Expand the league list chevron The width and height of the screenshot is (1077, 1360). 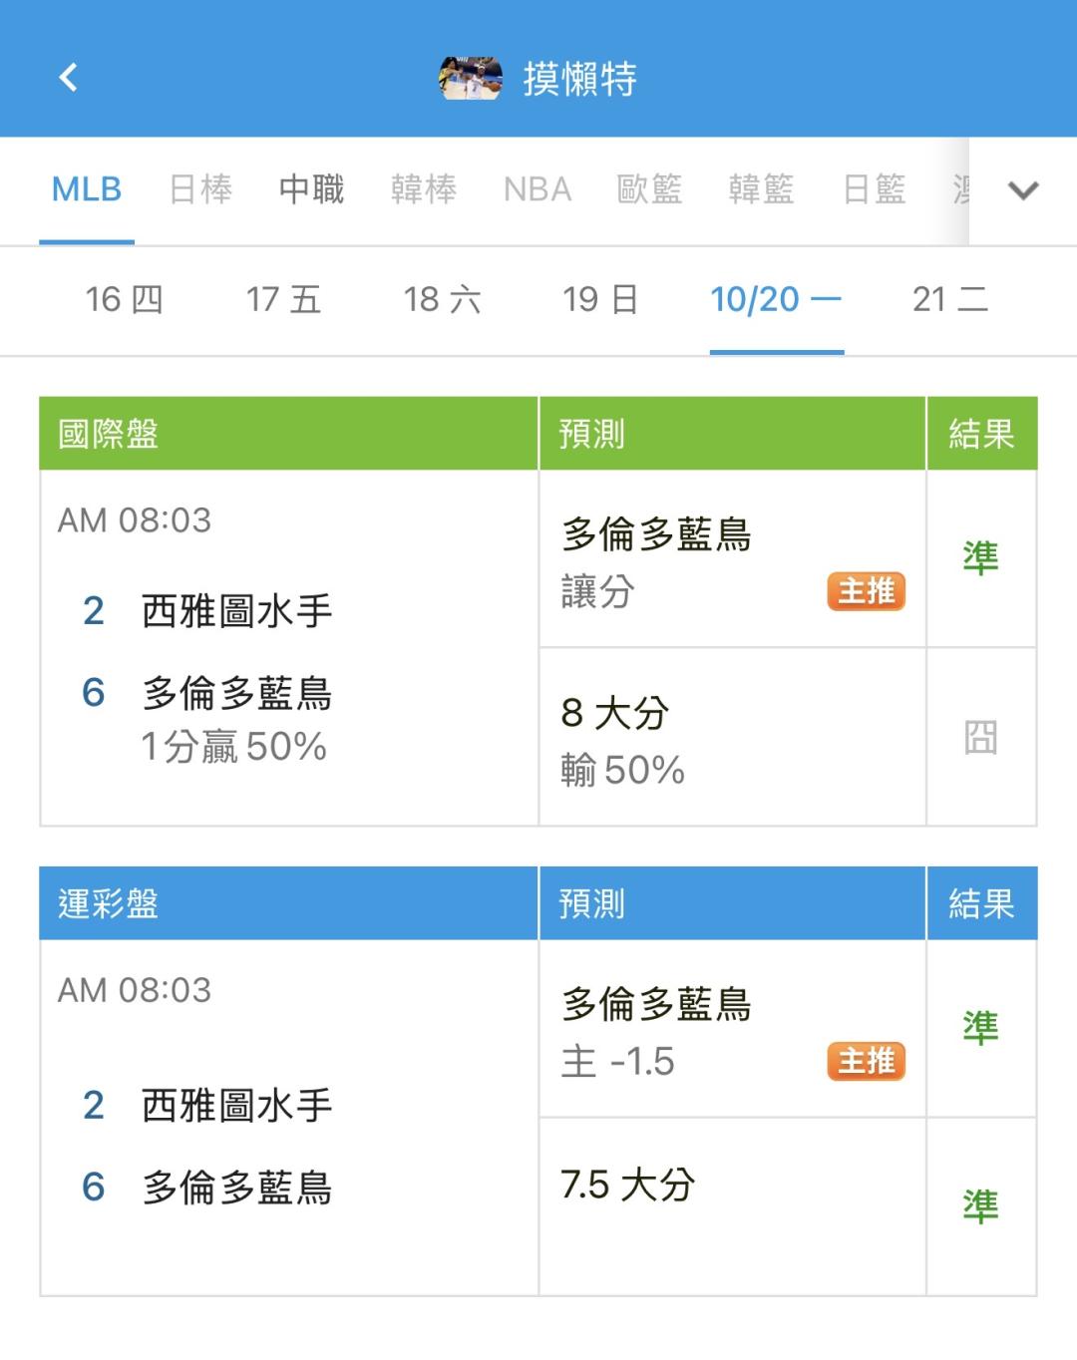point(1023,190)
